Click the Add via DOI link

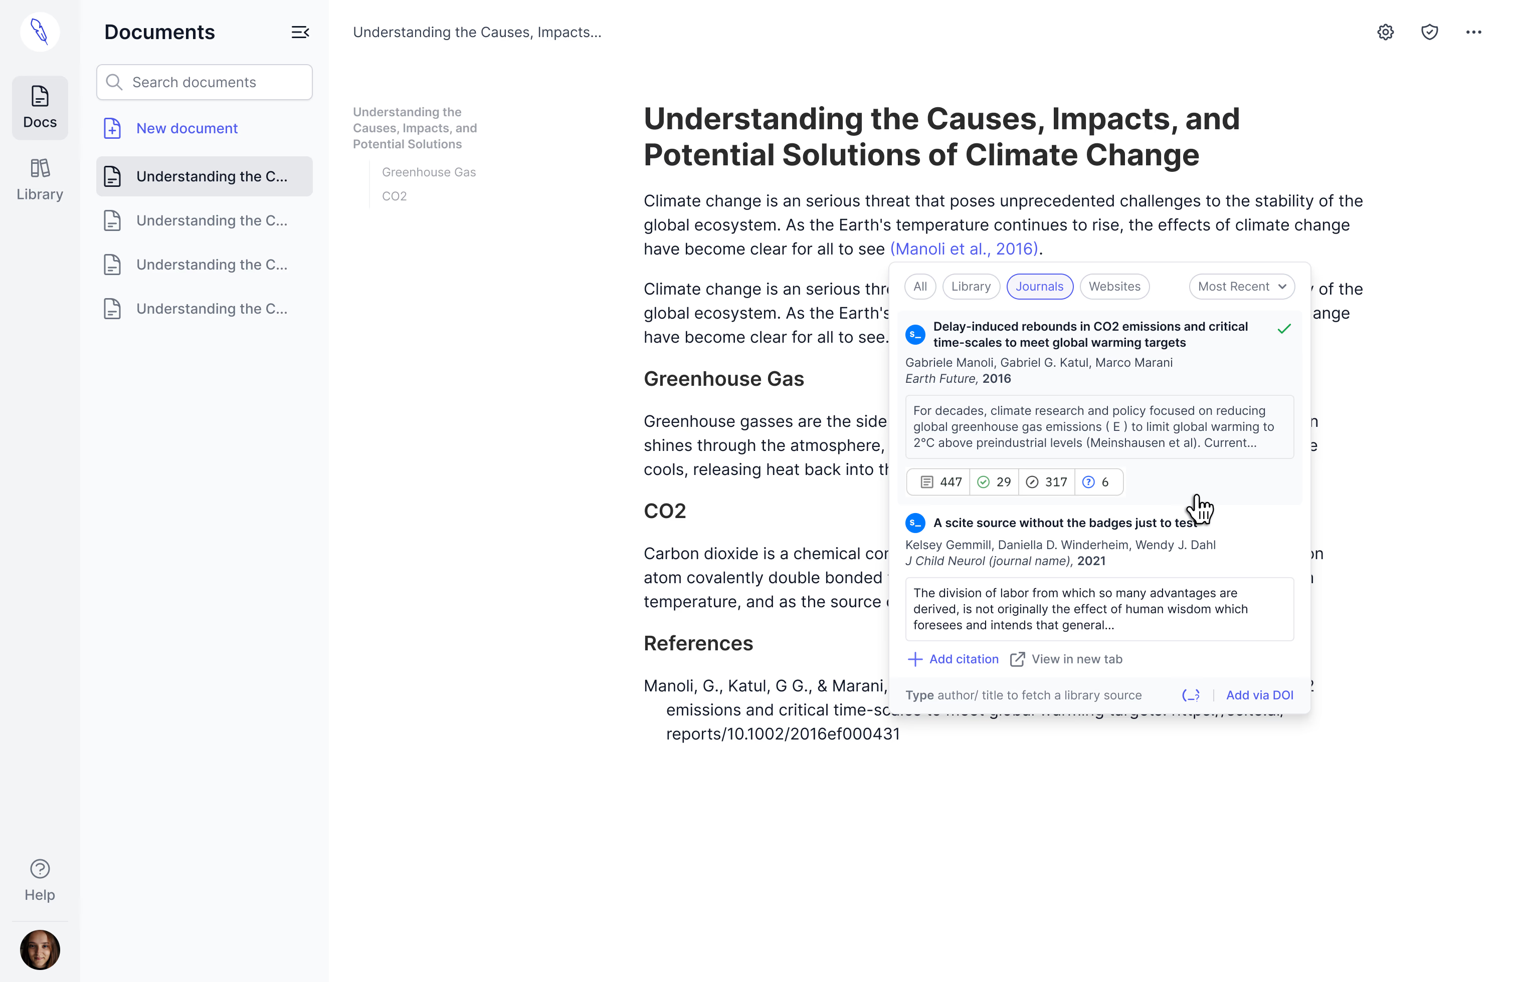[1259, 695]
